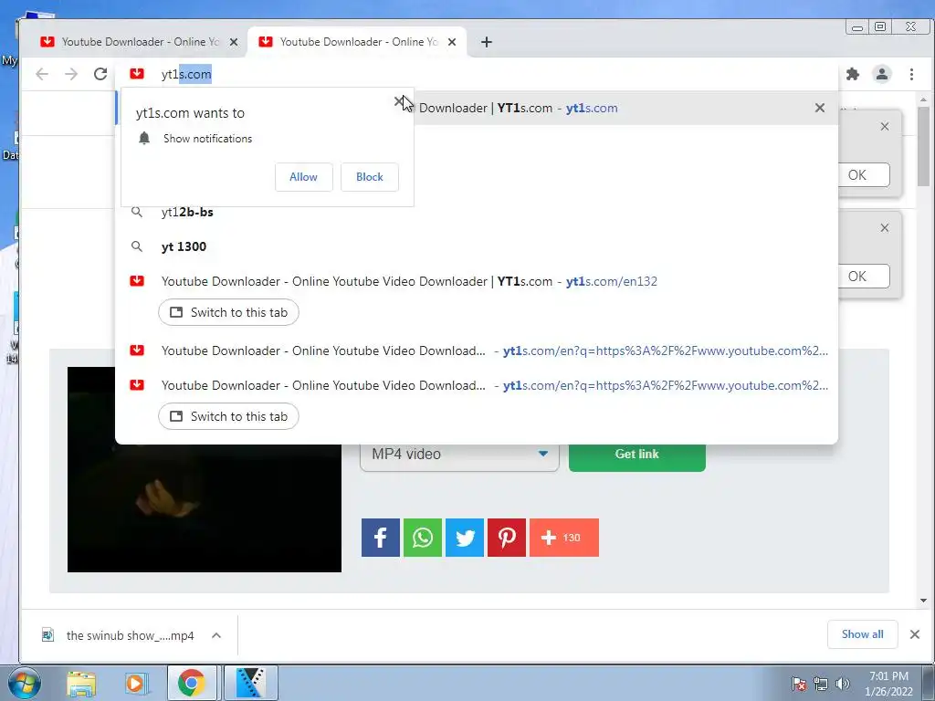Click the page scrollbar up arrow
This screenshot has width=935, height=701.
pos(924,100)
